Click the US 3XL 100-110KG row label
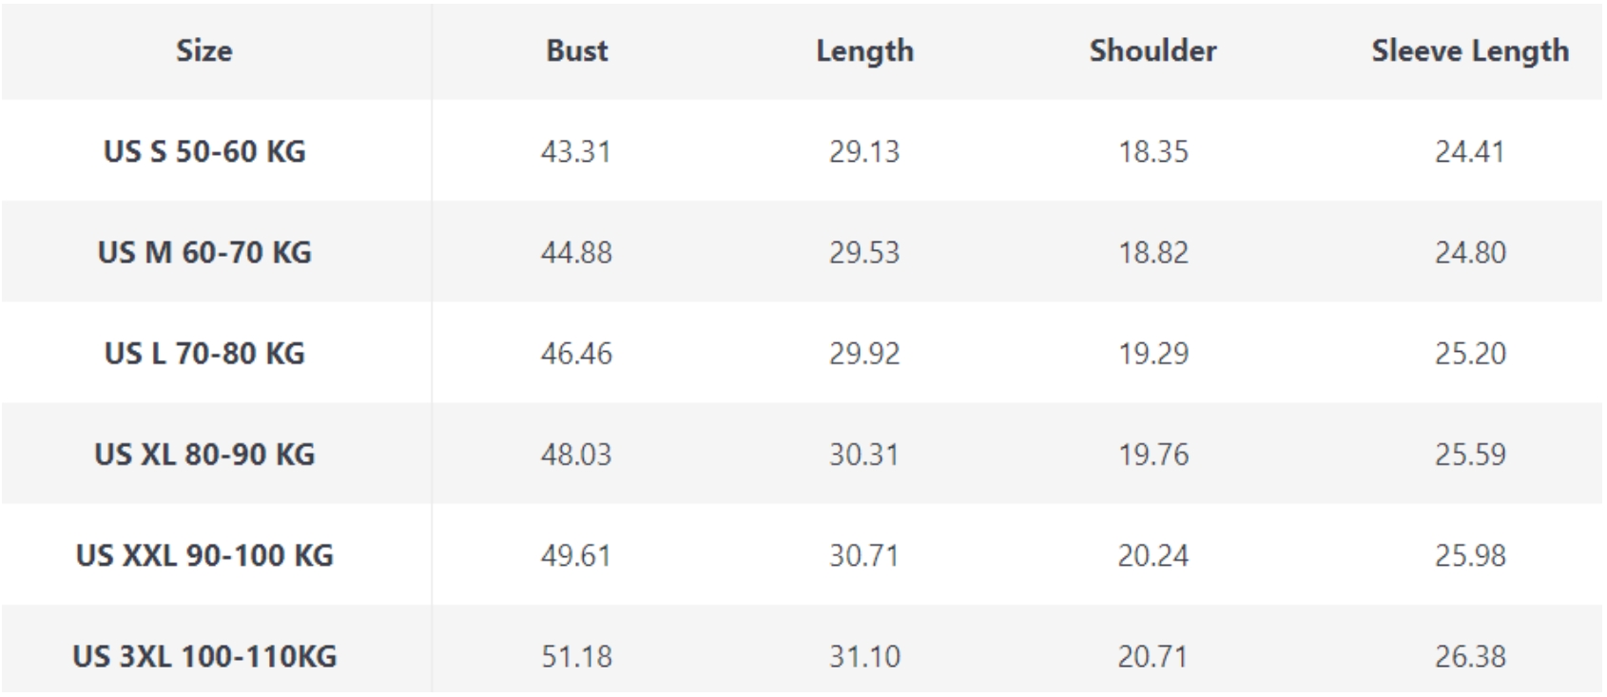Viewport: 1607px width, 697px height. tap(204, 655)
